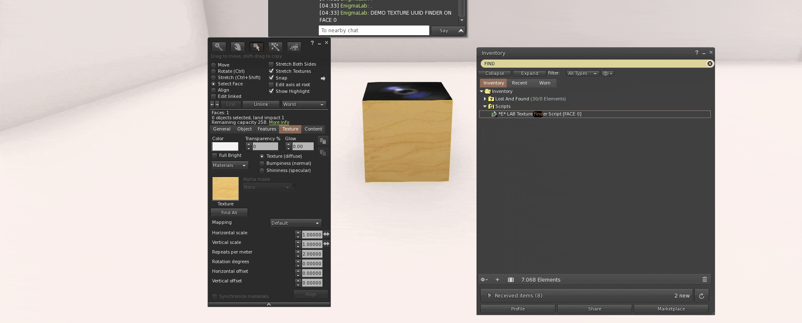Switch to the Object tab
This screenshot has height=323, width=802.
pos(245,129)
